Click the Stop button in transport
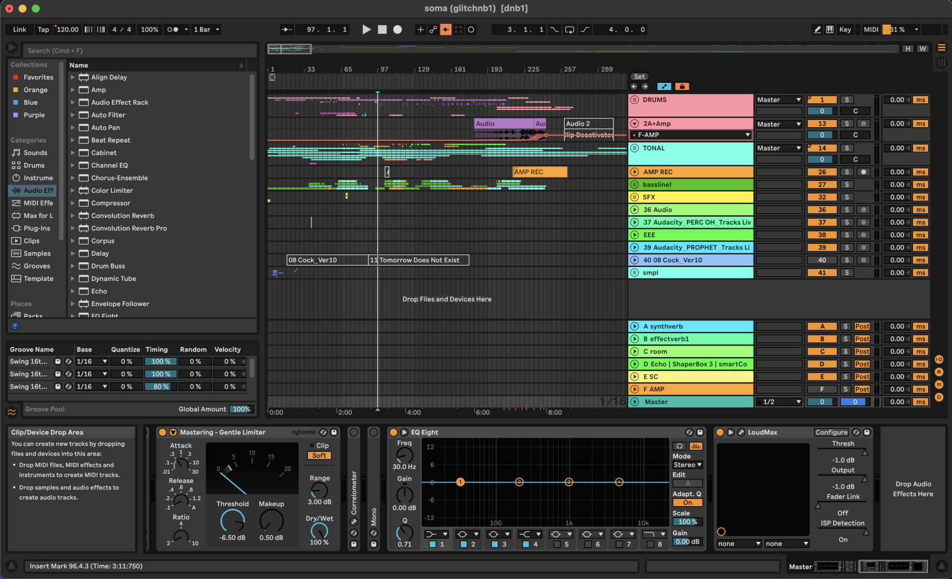This screenshot has height=579, width=952. (382, 30)
